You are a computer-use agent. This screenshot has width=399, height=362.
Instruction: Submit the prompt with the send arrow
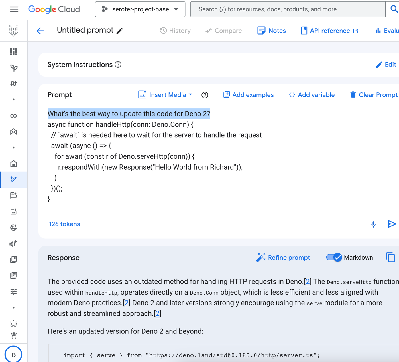[x=392, y=224]
